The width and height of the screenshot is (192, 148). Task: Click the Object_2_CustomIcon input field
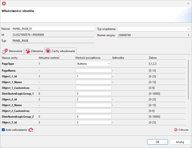click(x=93, y=111)
